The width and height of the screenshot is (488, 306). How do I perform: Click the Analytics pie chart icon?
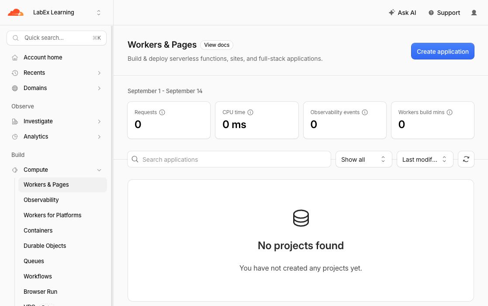point(15,137)
